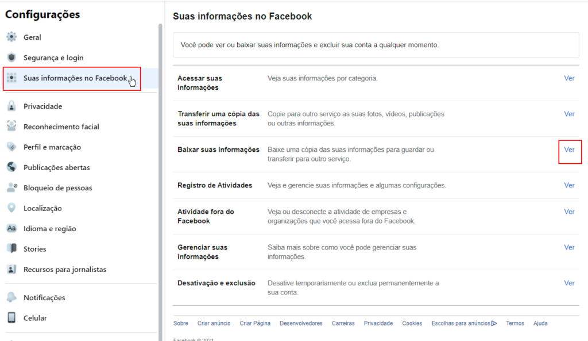Screen dimensions: 588x341
Task: Open the Criar Página footer link
Action: pos(255,323)
